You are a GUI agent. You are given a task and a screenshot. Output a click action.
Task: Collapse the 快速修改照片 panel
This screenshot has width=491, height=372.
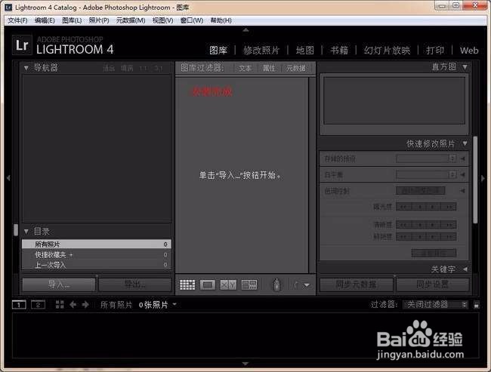[x=465, y=143]
